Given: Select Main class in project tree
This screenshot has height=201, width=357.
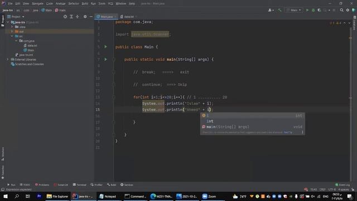Looking at the screenshot, I should point(29,50).
